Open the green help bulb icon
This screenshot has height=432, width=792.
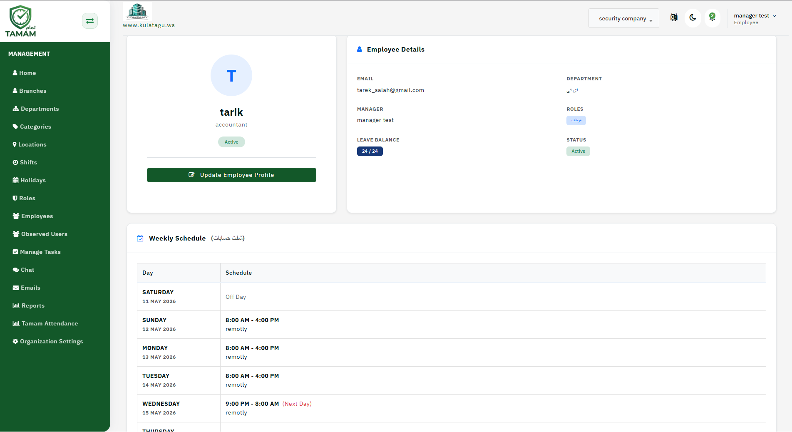pyautogui.click(x=712, y=18)
